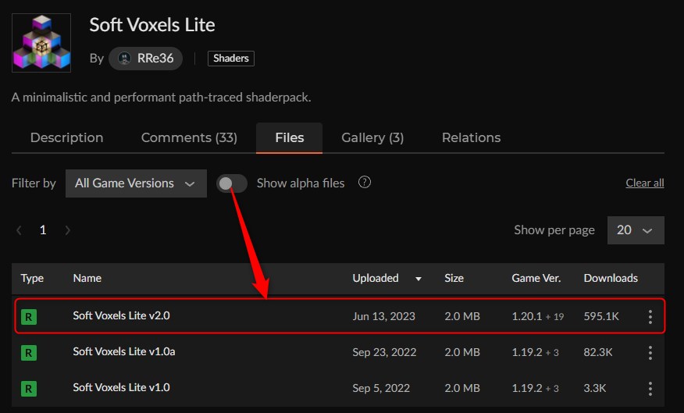Open the Soft Voxels Lite project thumbnail
This screenshot has width=684, height=413.
[41, 43]
